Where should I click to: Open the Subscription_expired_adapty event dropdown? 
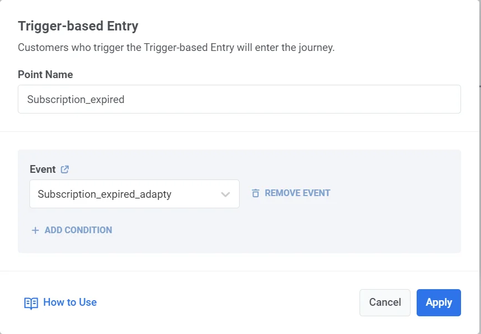pyautogui.click(x=133, y=194)
